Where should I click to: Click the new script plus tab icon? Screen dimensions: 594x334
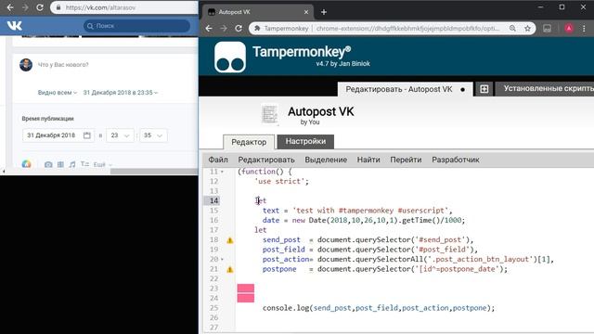tap(484, 89)
